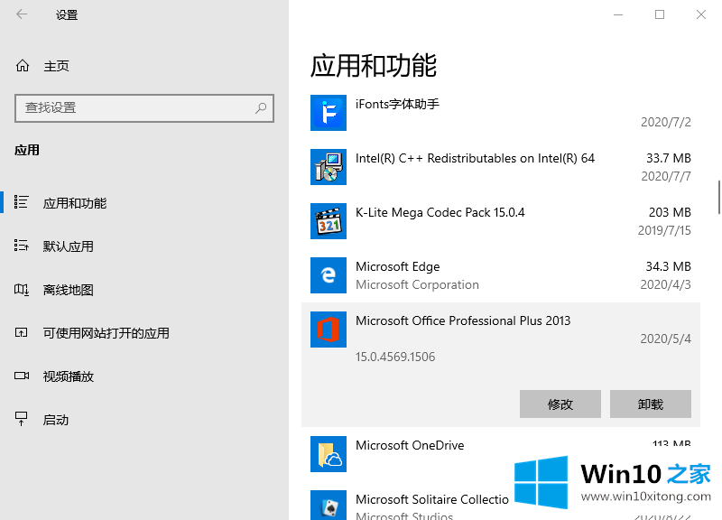Click the 卸载 button for Office
Image resolution: width=722 pixels, height=520 pixels.
[650, 404]
